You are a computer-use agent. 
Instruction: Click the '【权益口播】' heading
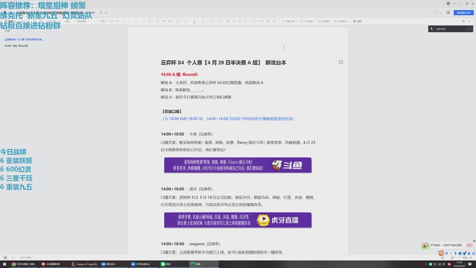pyautogui.click(x=171, y=111)
